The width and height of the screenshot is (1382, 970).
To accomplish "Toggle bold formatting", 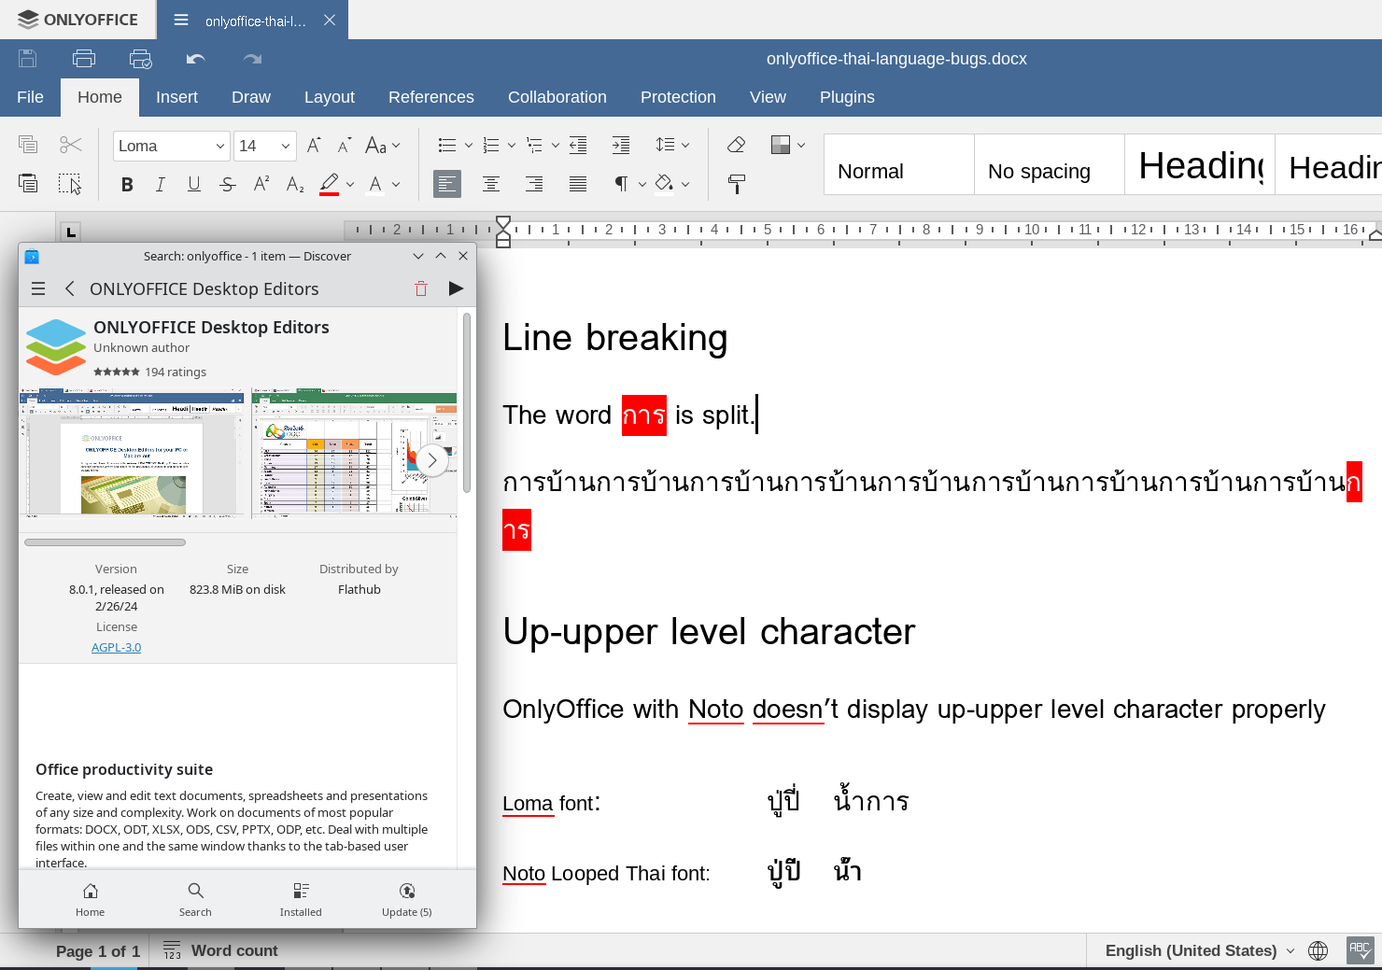I will (127, 184).
